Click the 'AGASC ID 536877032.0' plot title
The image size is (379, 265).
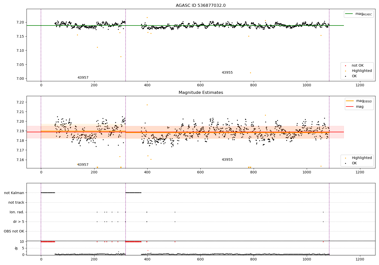point(201,6)
